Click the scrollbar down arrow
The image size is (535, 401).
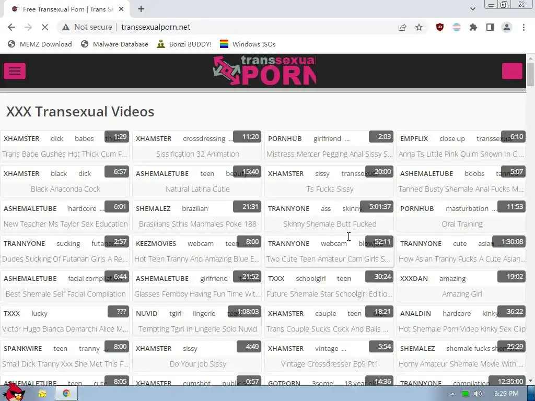(530, 381)
